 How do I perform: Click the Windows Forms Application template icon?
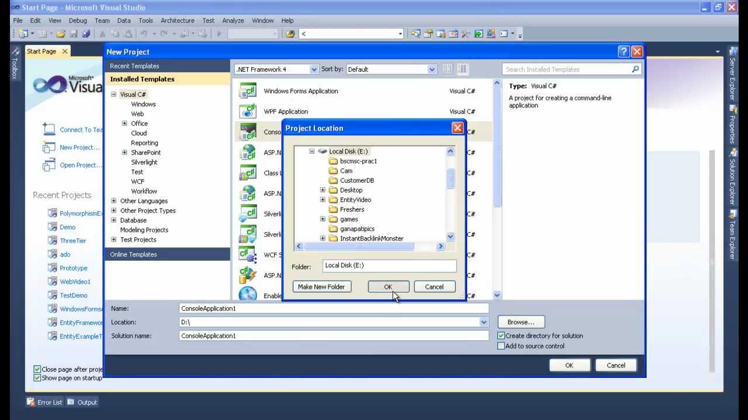[x=248, y=91]
